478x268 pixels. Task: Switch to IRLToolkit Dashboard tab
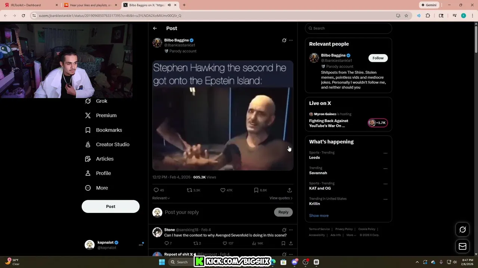coord(31,5)
